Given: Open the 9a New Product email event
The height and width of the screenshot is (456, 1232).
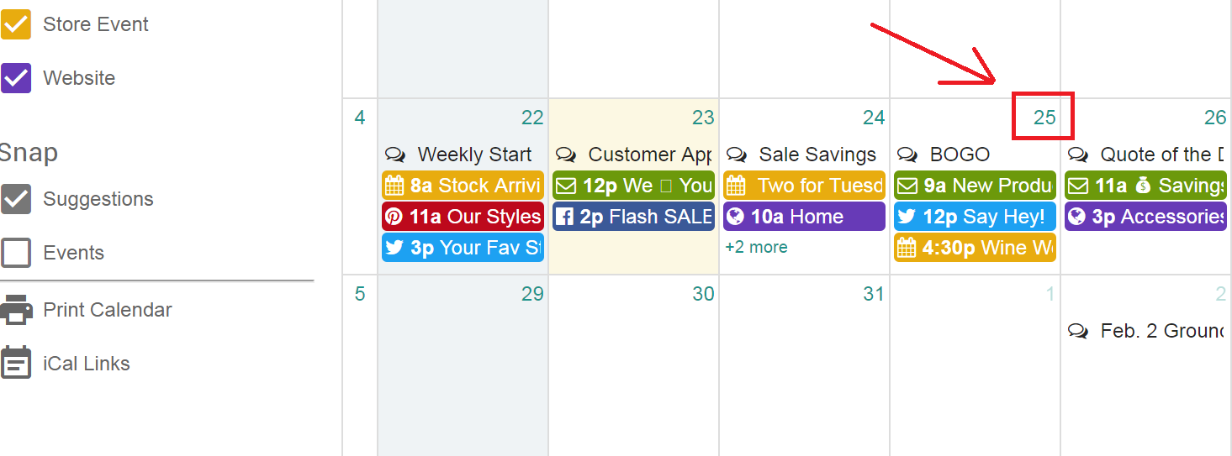Looking at the screenshot, I should [974, 186].
